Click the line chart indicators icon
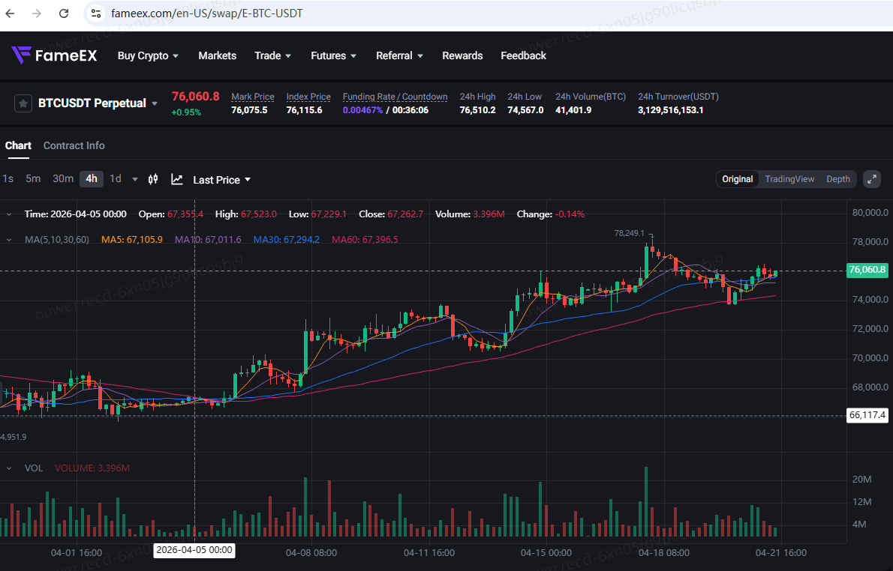 click(177, 179)
